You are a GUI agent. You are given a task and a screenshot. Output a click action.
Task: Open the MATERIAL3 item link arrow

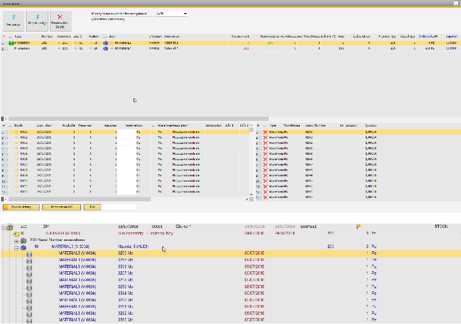(112, 43)
